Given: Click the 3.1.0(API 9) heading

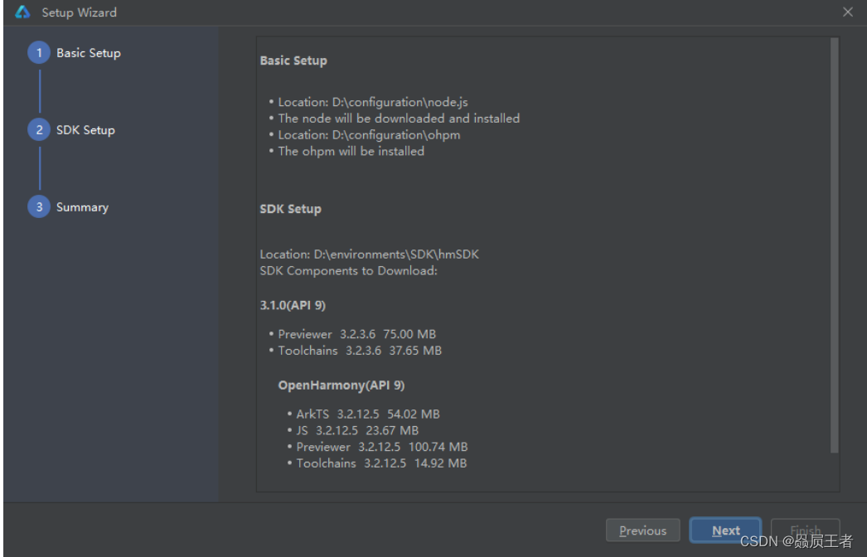Looking at the screenshot, I should pos(293,305).
